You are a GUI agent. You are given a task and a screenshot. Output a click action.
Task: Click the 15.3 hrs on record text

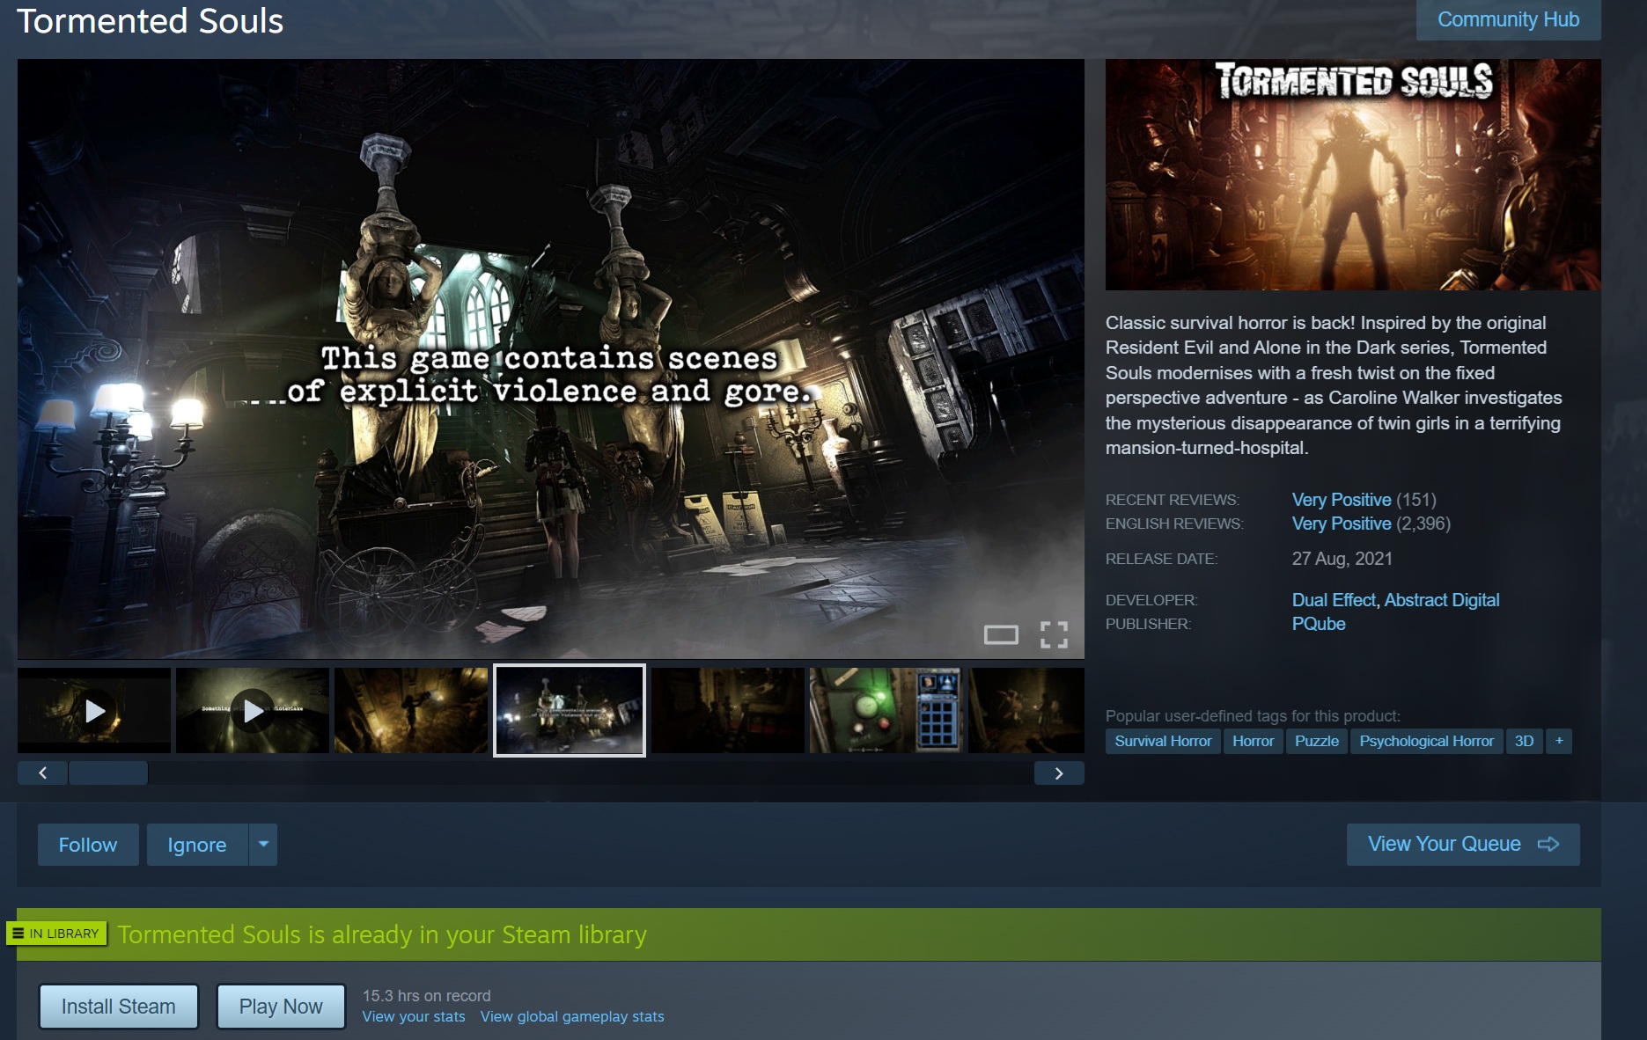coord(427,996)
